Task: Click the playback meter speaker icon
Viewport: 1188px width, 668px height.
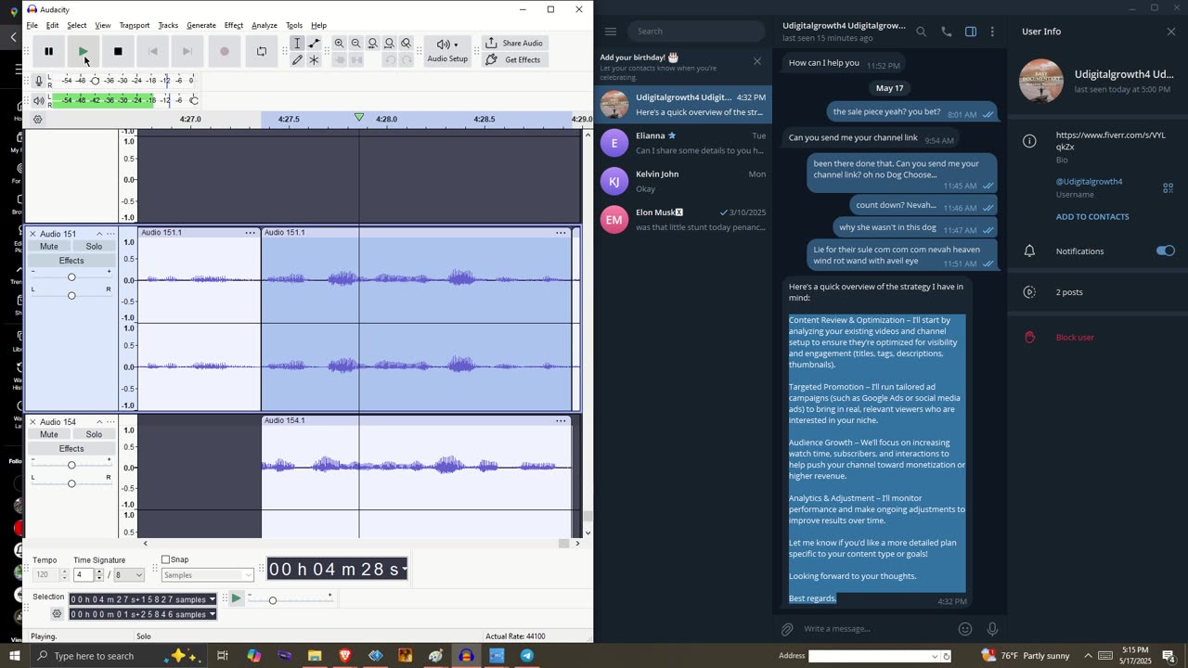Action: pos(38,100)
